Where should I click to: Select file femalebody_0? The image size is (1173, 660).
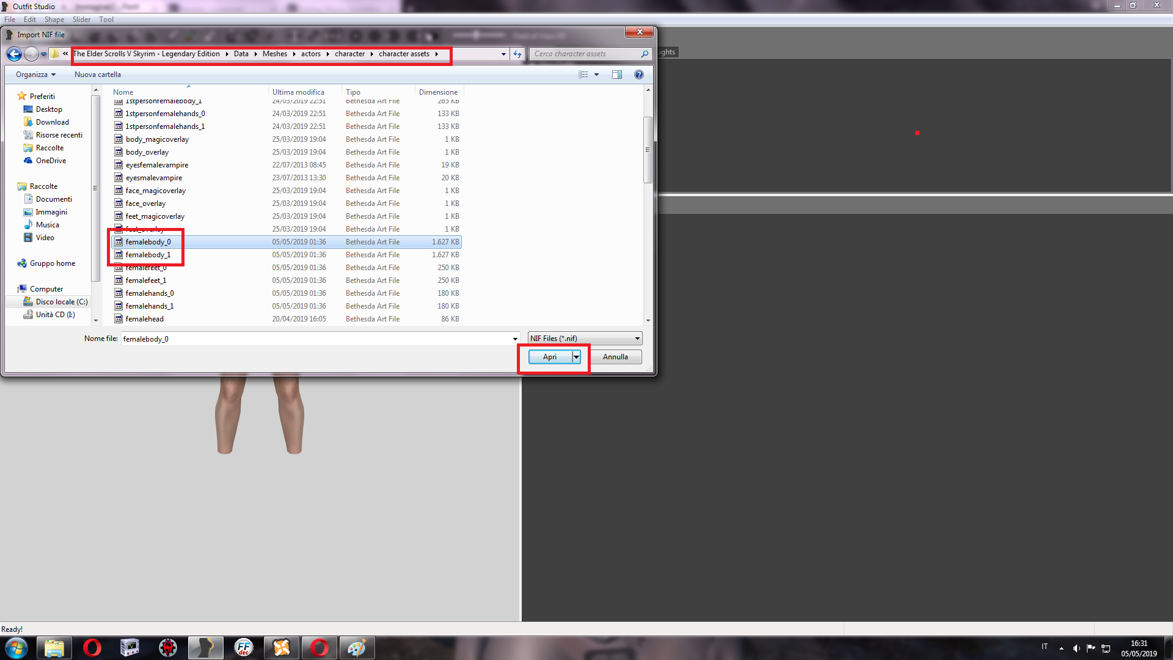(x=287, y=242)
